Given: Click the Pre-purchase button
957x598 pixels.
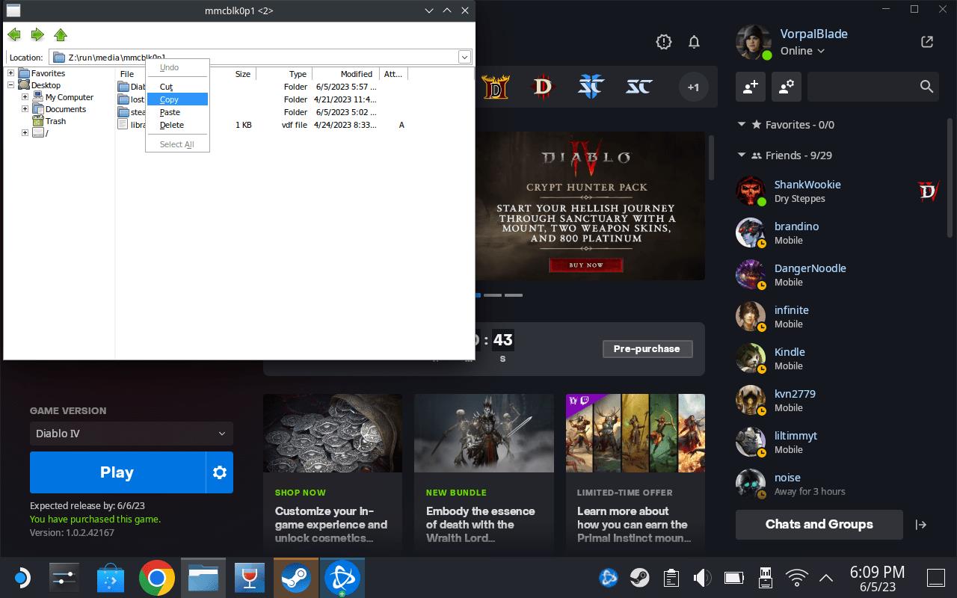Looking at the screenshot, I should click(x=647, y=349).
